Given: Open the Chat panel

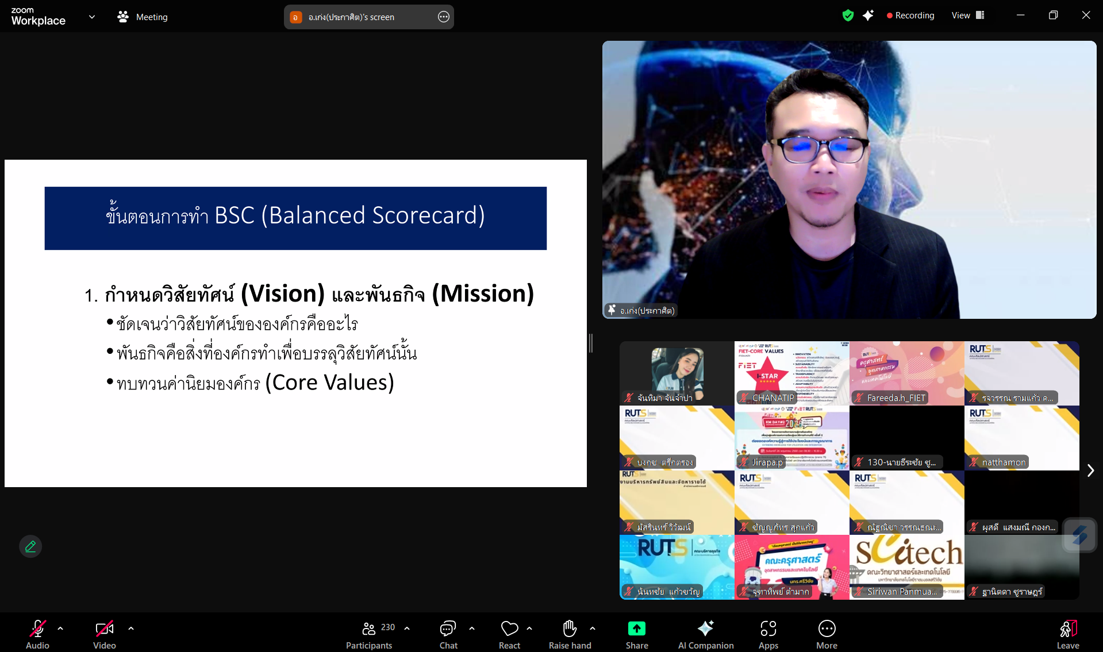Looking at the screenshot, I should click(x=448, y=629).
